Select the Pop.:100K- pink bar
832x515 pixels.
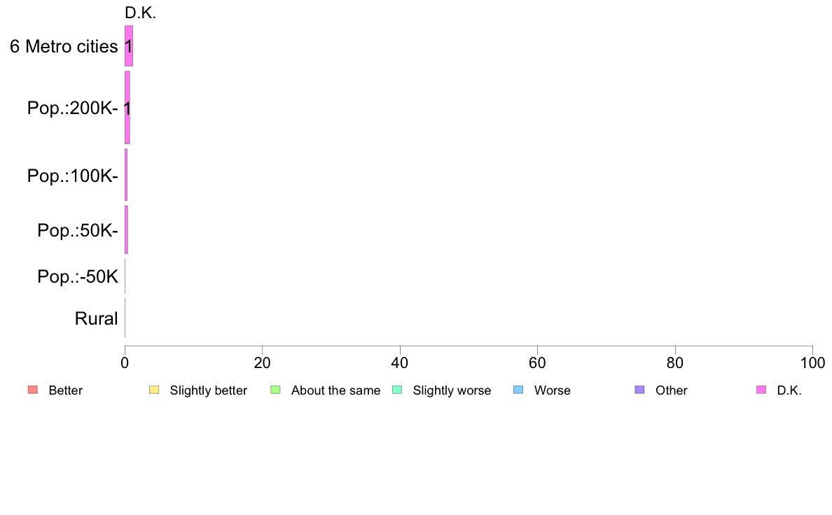point(126,175)
